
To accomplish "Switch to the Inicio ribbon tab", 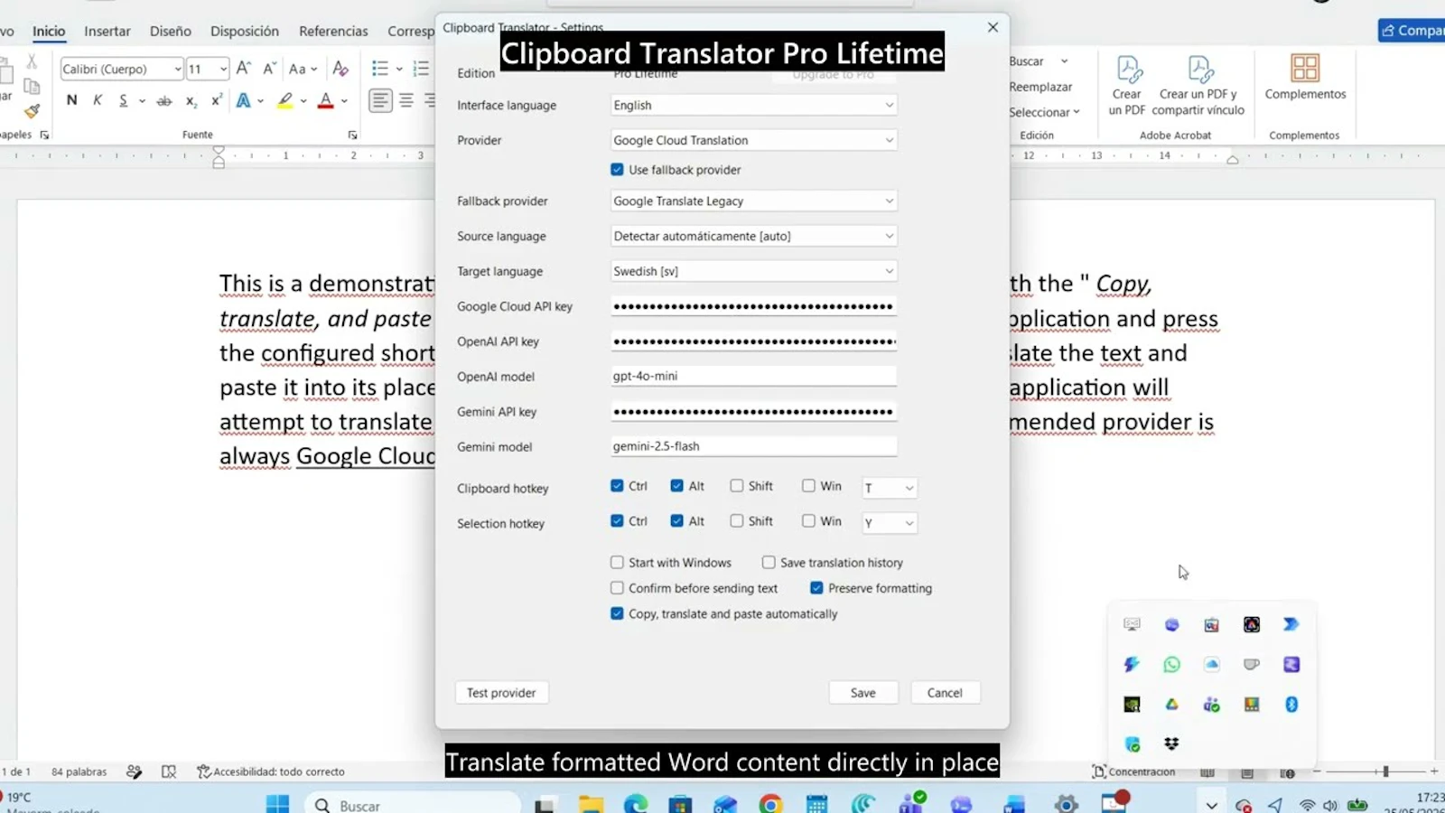I will tap(49, 31).
